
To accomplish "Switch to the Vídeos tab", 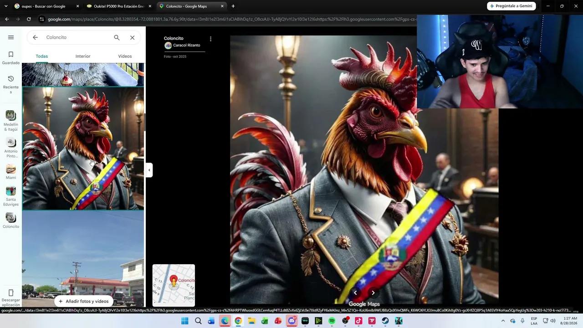I will click(125, 56).
